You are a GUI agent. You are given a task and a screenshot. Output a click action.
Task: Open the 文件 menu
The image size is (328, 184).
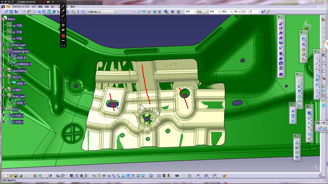tap(34, 7)
